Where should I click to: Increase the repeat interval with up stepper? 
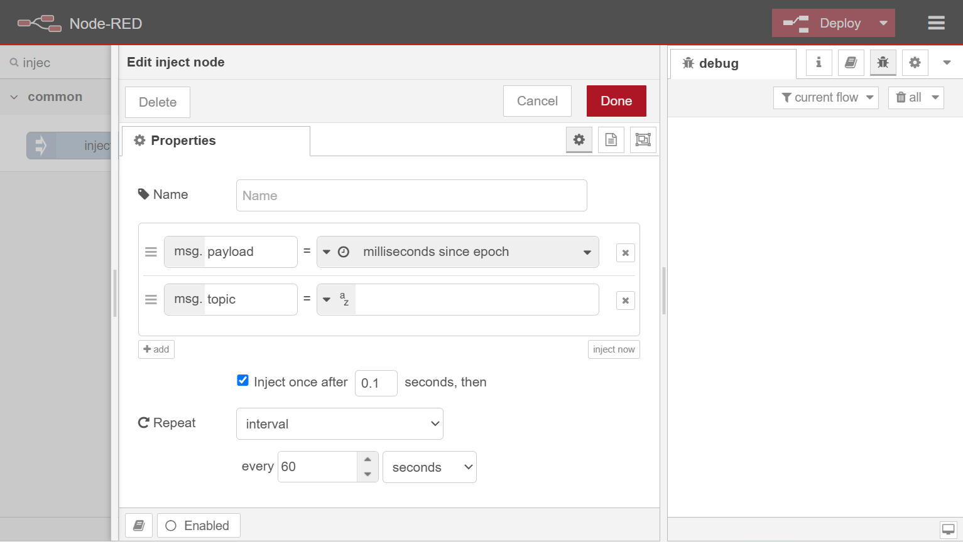point(367,460)
